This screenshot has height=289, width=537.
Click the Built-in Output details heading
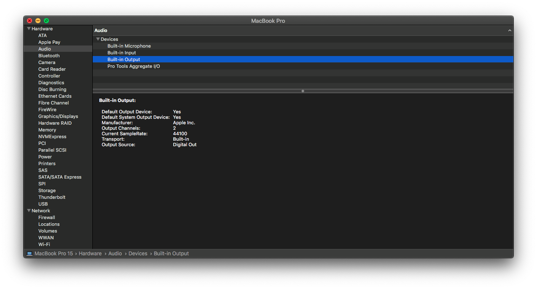point(118,101)
